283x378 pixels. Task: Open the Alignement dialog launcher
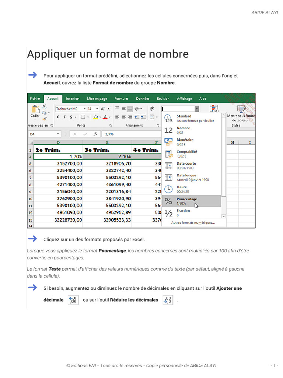coord(158,126)
